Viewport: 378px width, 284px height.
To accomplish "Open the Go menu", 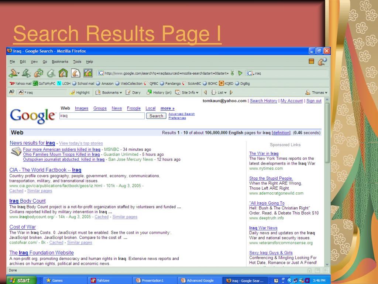I will click(x=45, y=62).
